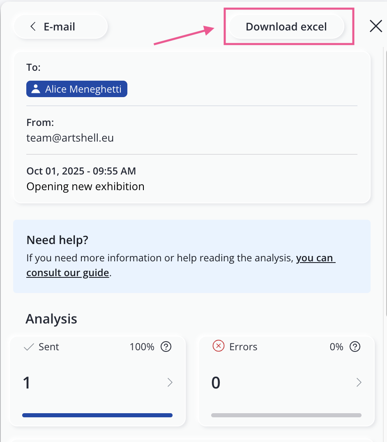Click the gray Errors progress bar

286,415
